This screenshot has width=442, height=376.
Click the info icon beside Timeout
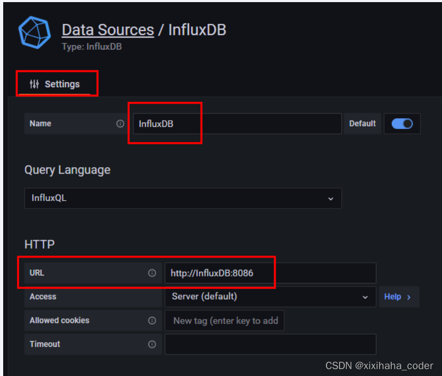[x=152, y=344]
